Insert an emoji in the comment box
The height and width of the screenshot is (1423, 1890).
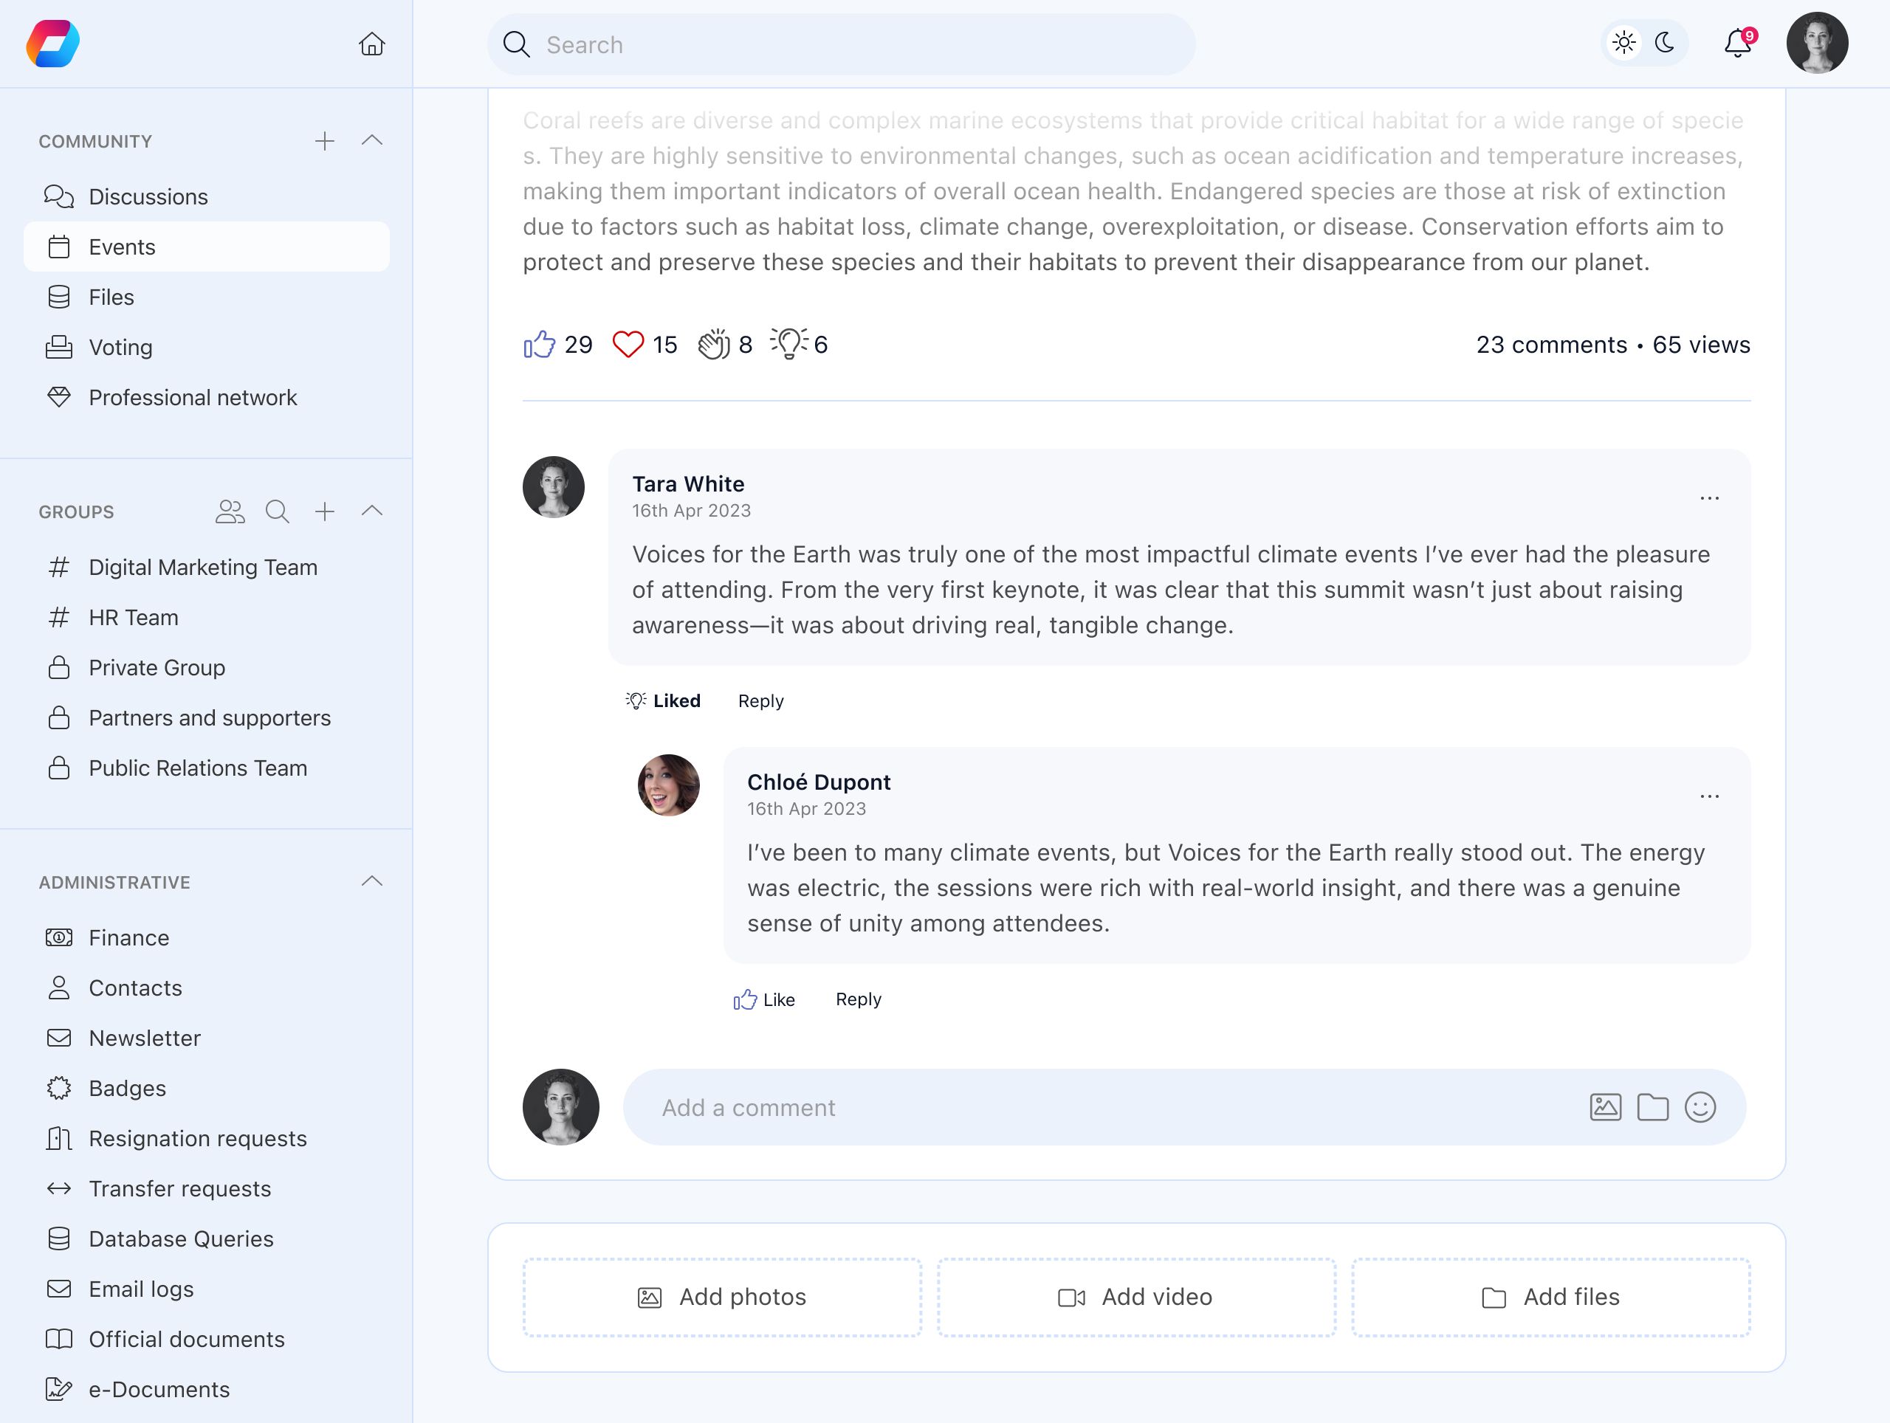pos(1700,1107)
